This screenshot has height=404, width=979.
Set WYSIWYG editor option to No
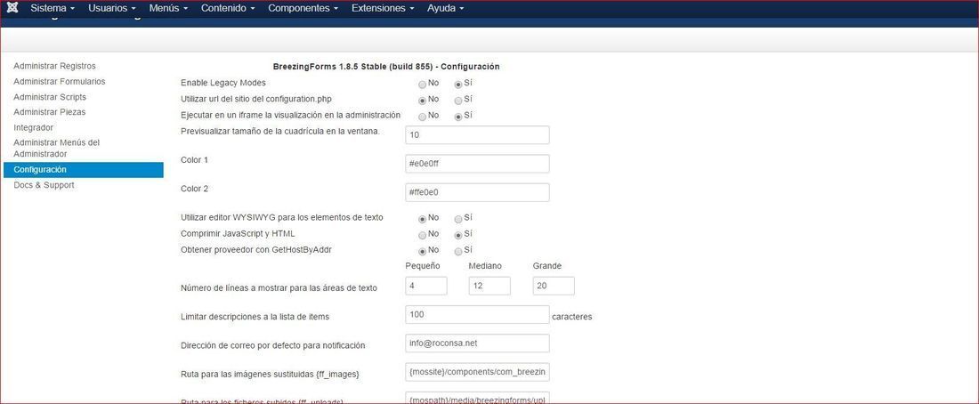click(423, 219)
